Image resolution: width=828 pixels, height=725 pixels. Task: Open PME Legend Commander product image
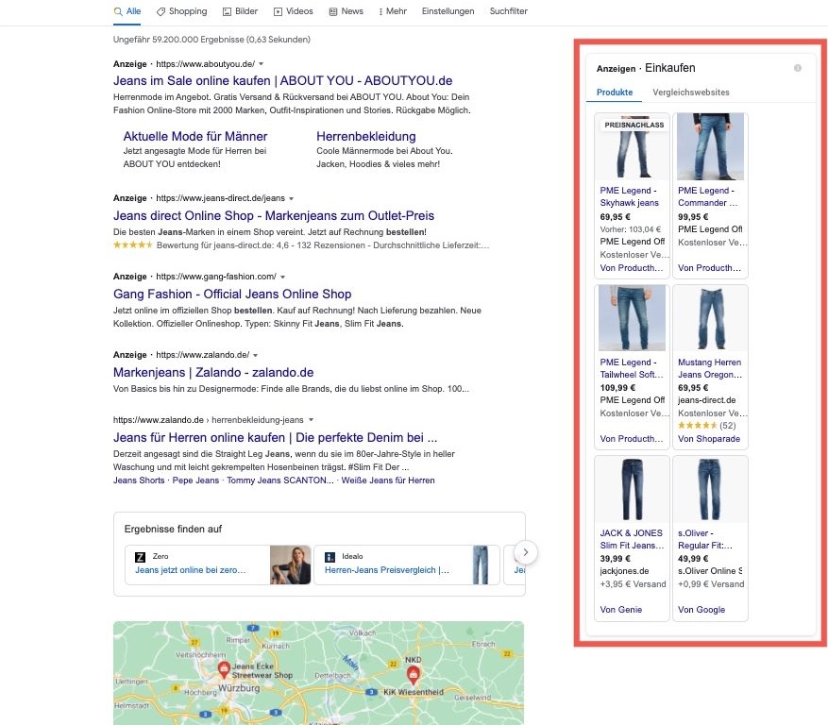(710, 147)
